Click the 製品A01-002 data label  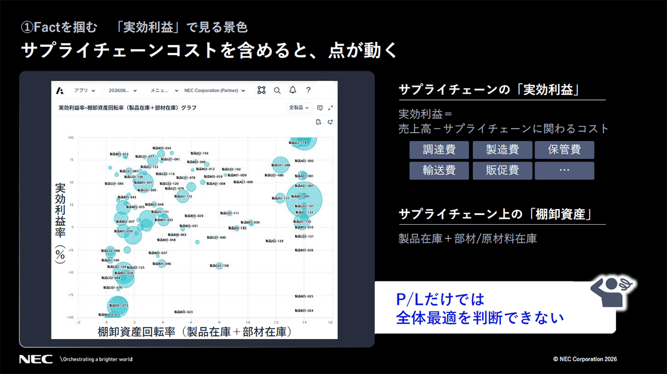(304, 161)
